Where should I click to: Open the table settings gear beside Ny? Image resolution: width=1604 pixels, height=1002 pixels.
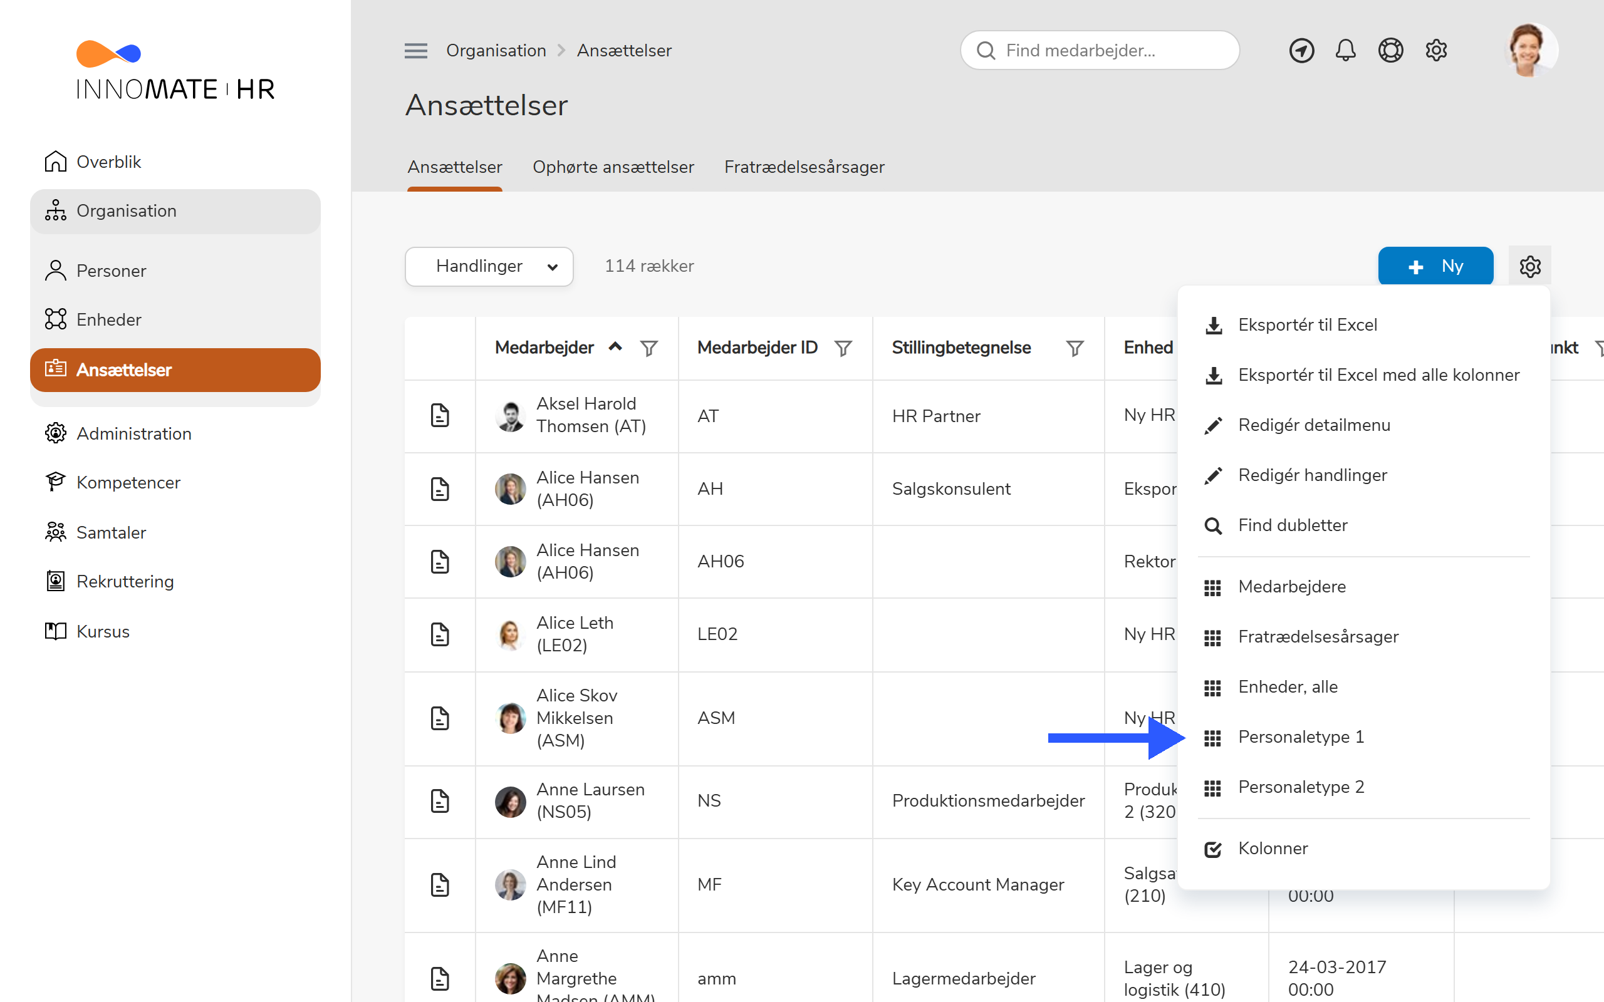tap(1530, 266)
